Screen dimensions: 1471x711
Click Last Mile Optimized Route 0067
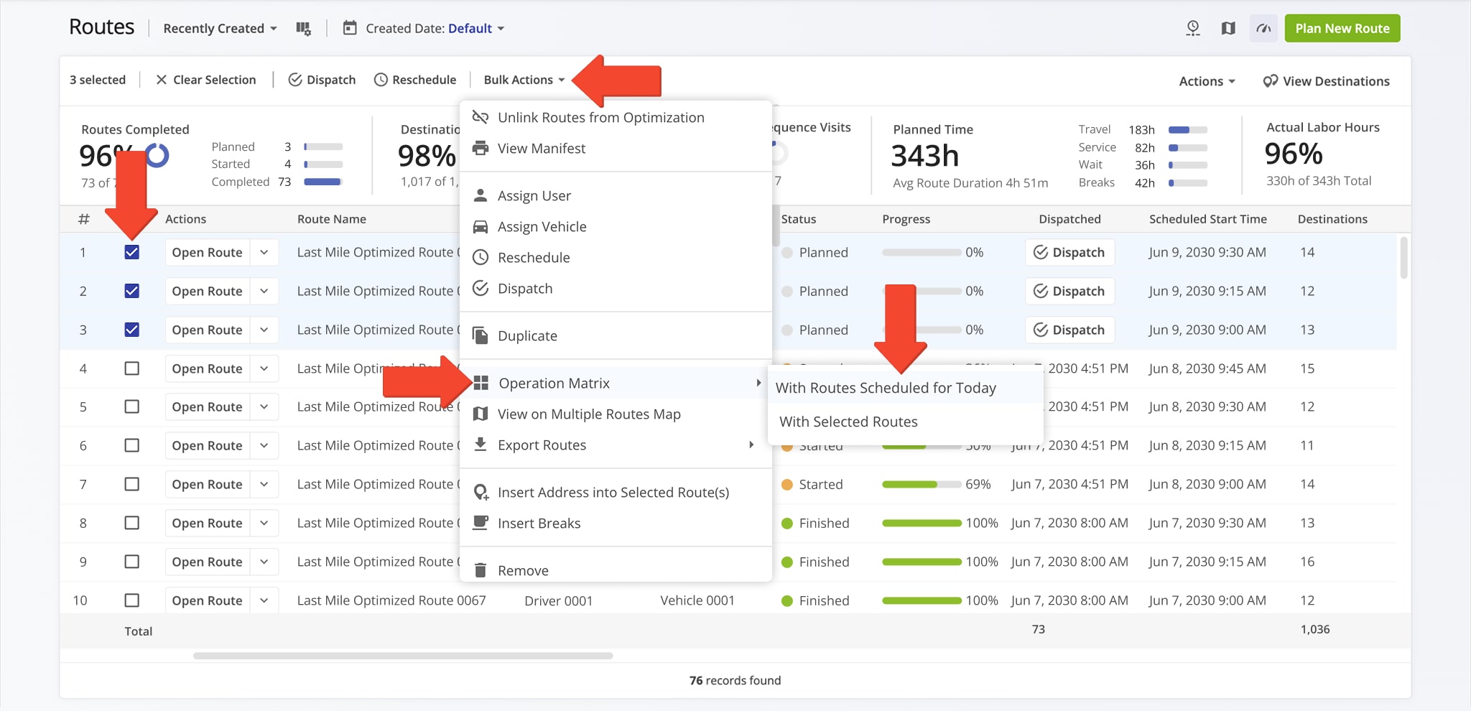coord(391,600)
